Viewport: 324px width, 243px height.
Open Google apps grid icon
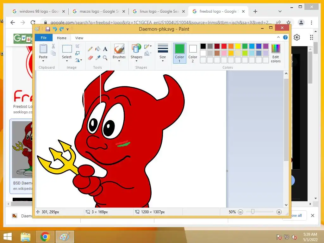point(311,37)
